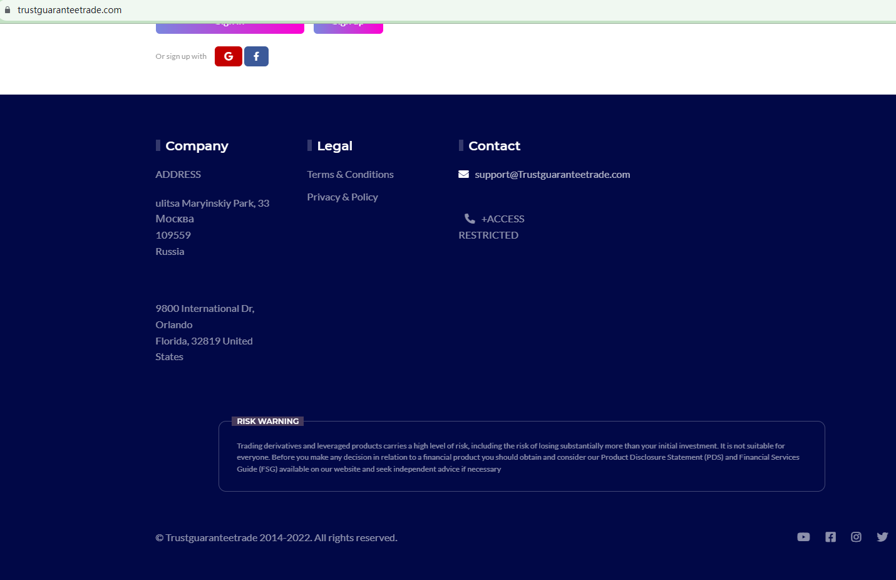The image size is (896, 580).
Task: Sign up with the Google button
Action: (228, 56)
